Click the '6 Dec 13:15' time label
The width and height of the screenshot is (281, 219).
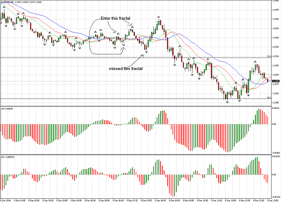point(259,201)
